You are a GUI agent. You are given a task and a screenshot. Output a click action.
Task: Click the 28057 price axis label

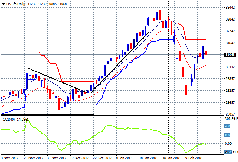230,114
